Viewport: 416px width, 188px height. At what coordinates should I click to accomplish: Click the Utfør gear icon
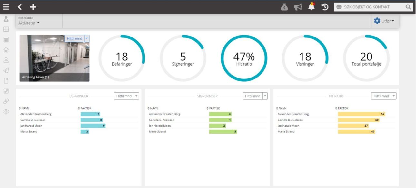(x=377, y=21)
